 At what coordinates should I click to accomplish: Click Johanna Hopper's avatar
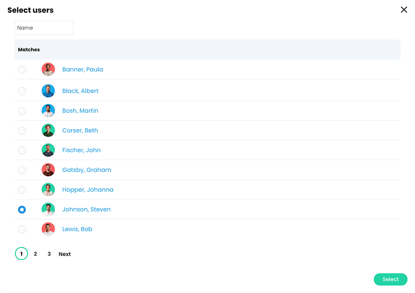tap(48, 189)
